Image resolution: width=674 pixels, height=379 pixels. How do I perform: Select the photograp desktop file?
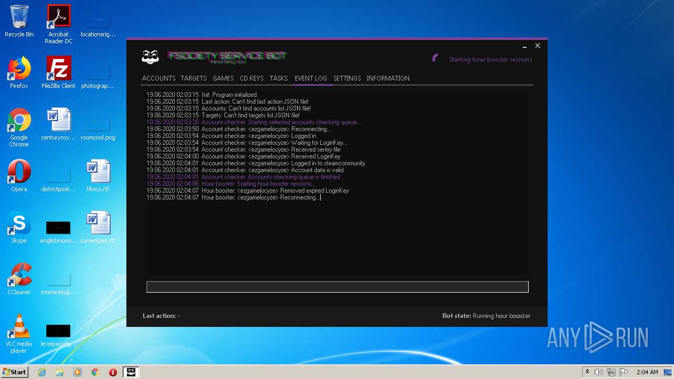pos(98,76)
